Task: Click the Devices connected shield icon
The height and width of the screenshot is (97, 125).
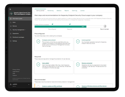Action: (78, 64)
